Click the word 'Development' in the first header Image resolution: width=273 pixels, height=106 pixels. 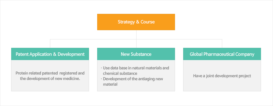tap(71, 54)
